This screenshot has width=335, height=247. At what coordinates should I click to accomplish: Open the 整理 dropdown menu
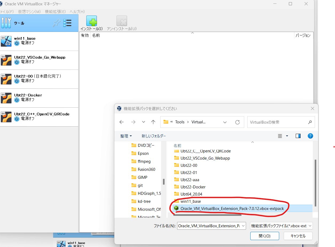coord(126,136)
